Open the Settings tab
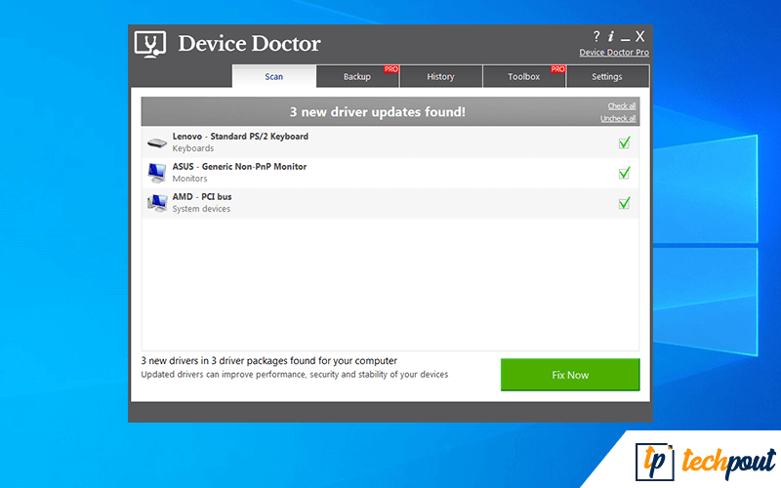 click(607, 77)
